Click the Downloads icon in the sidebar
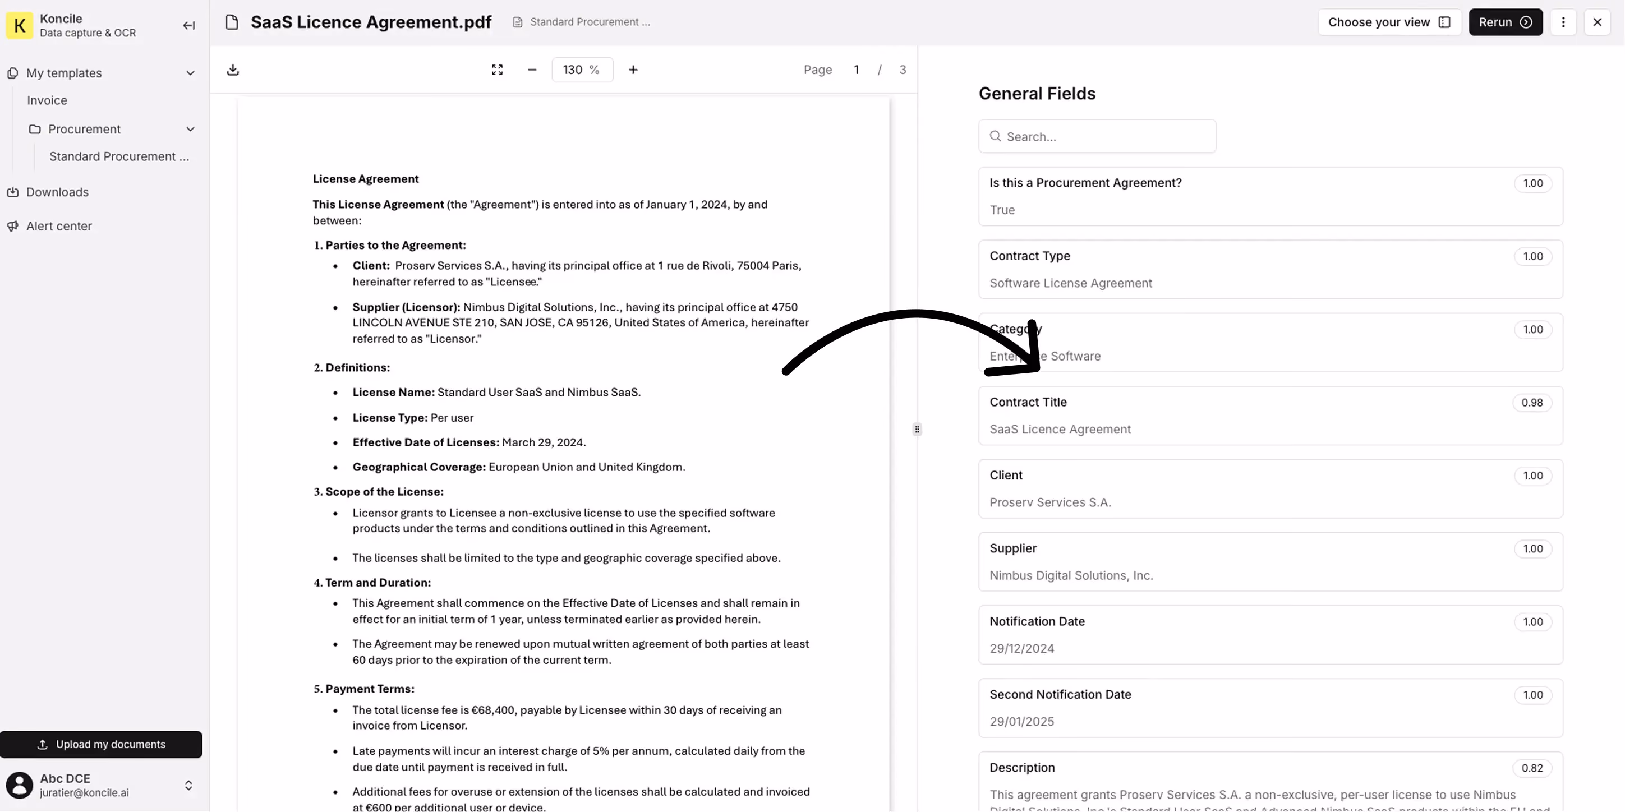The width and height of the screenshot is (1625, 812). tap(12, 192)
